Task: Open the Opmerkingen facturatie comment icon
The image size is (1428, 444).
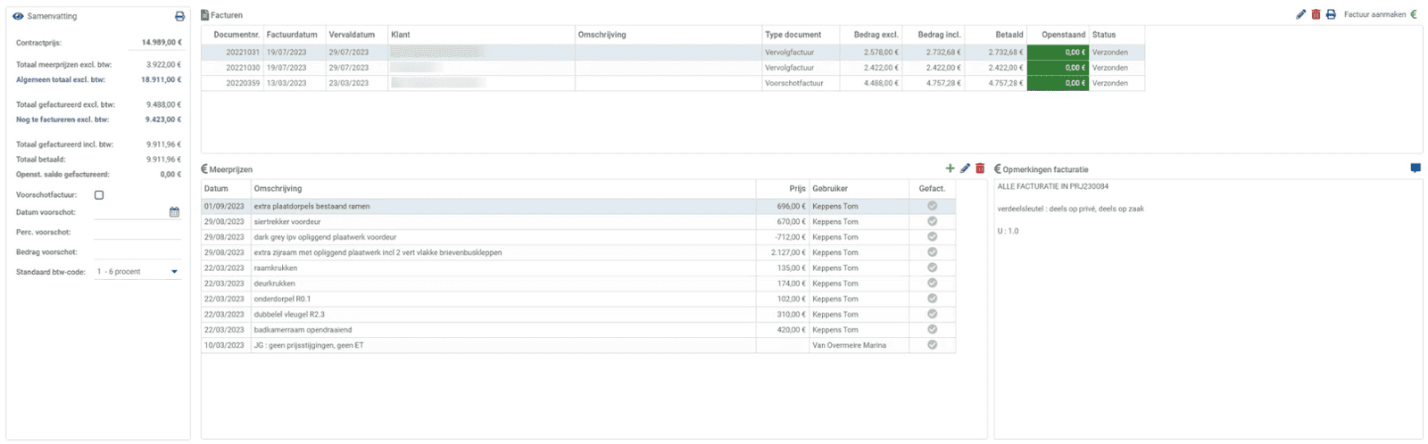Action: pos(1416,169)
